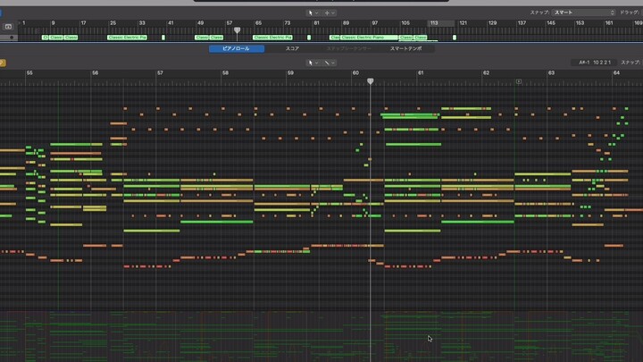This screenshot has width=643, height=362.
Task: Click the piano roll playhead handle after bar 60
Action: click(x=371, y=81)
